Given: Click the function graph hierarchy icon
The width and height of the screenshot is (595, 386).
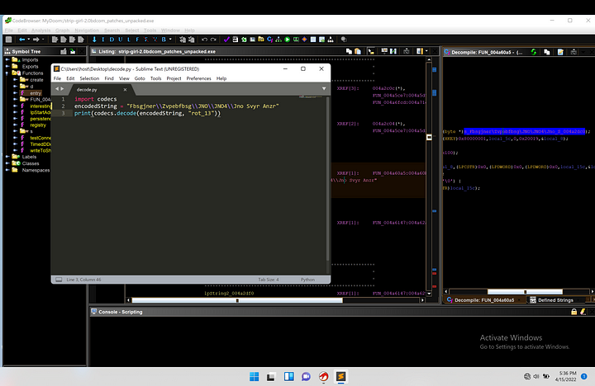Looking at the screenshot, I should pyautogui.click(x=278, y=40).
